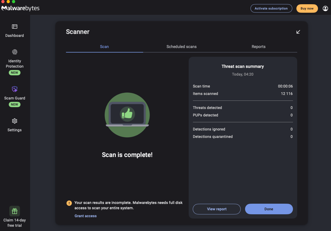Click the PUPs detected label
Image resolution: width=331 pixels, height=231 pixels.
coord(205,115)
